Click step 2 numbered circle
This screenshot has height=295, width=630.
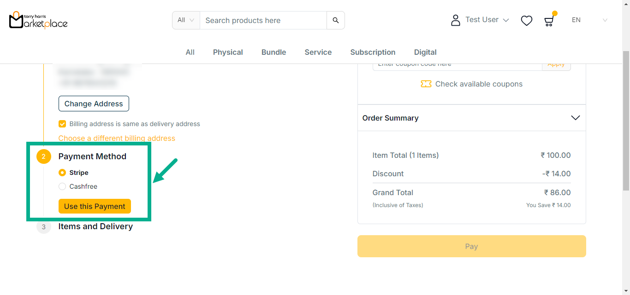click(44, 156)
